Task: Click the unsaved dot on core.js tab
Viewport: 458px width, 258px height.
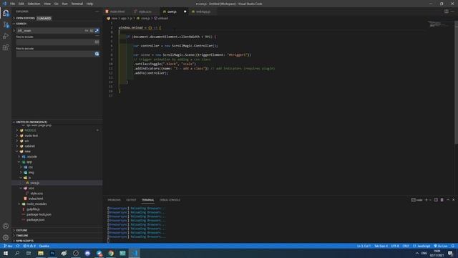Action: tap(185, 11)
